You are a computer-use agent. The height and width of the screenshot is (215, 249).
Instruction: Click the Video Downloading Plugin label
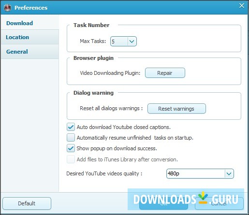point(110,73)
